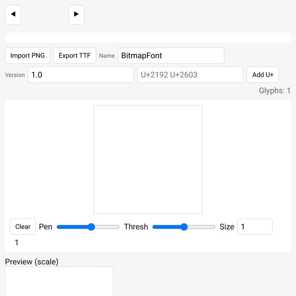Viewport: 296px width, 296px height.
Task: Focus the Size input field
Action: [255, 227]
